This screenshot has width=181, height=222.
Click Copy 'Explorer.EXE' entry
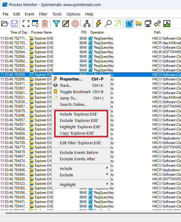[x=81, y=133]
